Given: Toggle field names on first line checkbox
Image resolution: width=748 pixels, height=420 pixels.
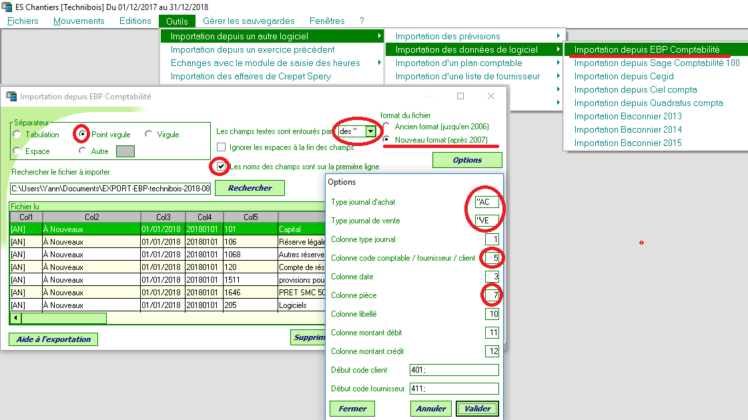Looking at the screenshot, I should point(221,167).
